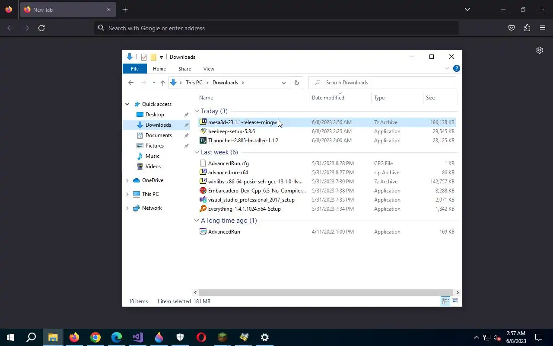Customize Quick Access Toolbar dropdown
The width and height of the screenshot is (553, 346).
coord(161,57)
